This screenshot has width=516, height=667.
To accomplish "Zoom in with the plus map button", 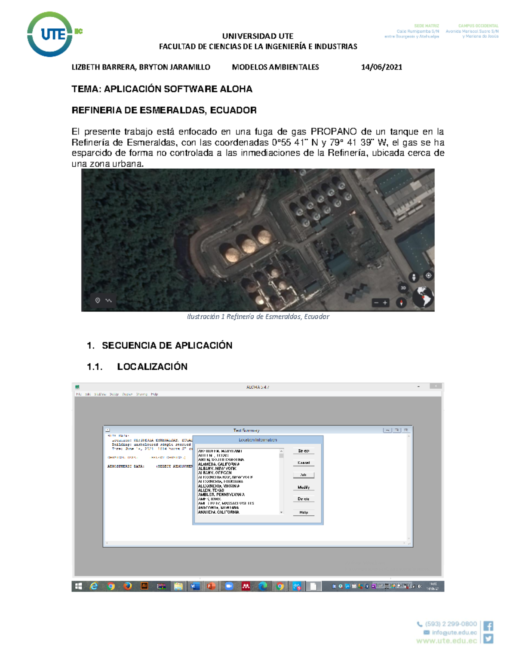I will tap(385, 303).
